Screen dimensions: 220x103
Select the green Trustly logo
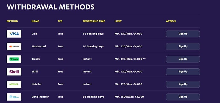(14, 59)
